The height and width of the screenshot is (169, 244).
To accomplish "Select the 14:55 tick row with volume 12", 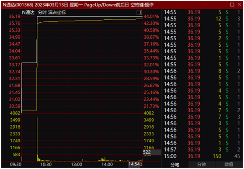I will (202, 19).
